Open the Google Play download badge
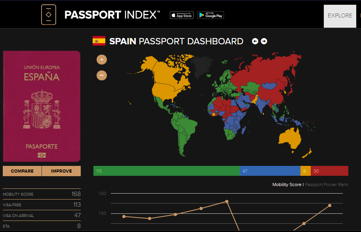Viewport: 361px width, 232px height. (x=211, y=15)
